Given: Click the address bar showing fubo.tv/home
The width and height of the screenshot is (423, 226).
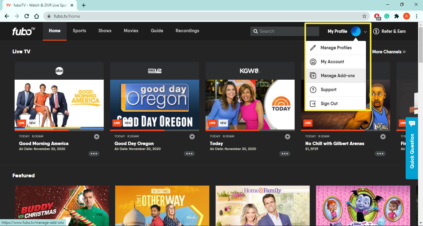Looking at the screenshot, I should pos(206,16).
